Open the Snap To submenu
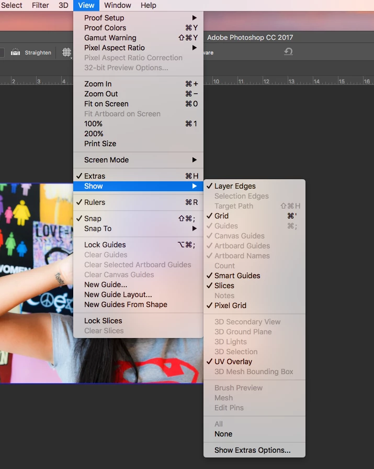 [138, 228]
